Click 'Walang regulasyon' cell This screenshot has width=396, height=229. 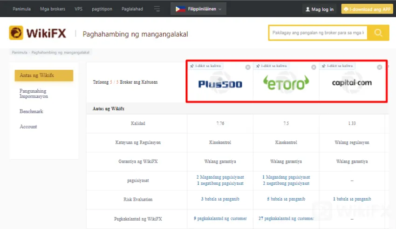point(352,142)
